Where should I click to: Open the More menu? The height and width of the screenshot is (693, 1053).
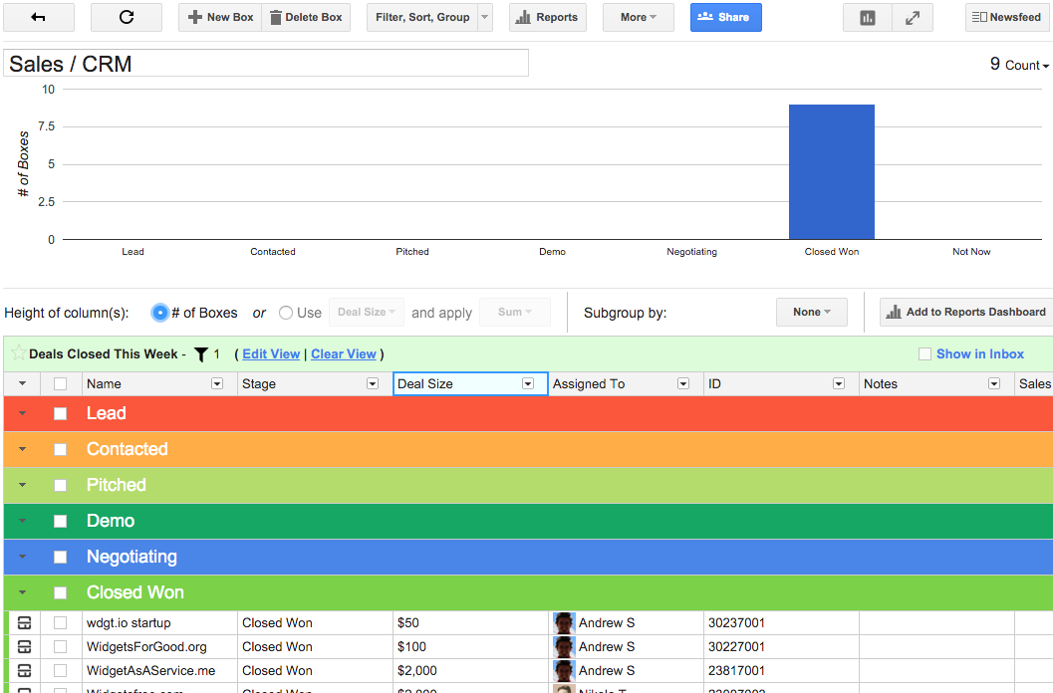pos(638,18)
